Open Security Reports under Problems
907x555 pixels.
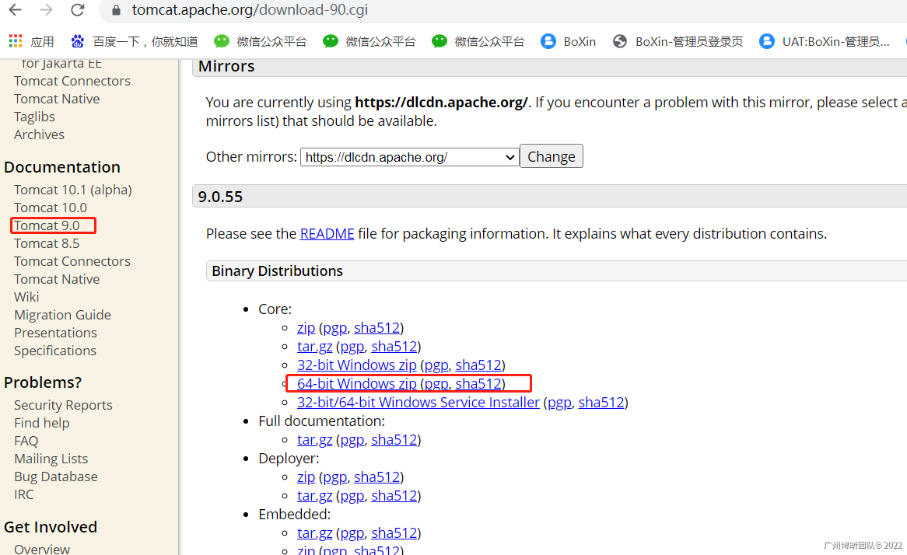click(63, 405)
